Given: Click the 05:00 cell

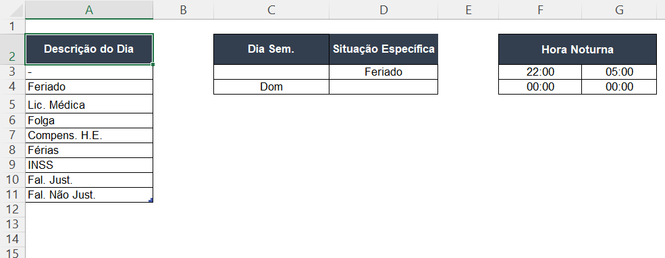Looking at the screenshot, I should tap(619, 72).
